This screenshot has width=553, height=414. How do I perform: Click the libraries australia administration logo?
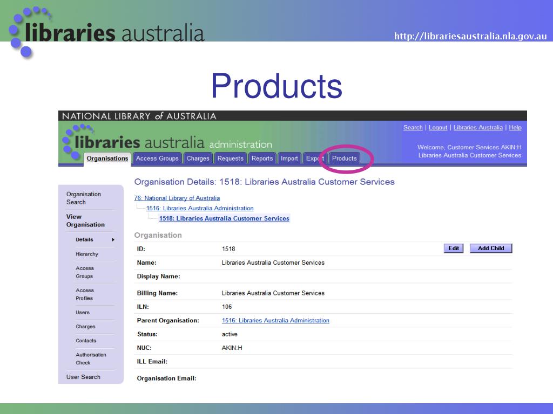pyautogui.click(x=167, y=142)
